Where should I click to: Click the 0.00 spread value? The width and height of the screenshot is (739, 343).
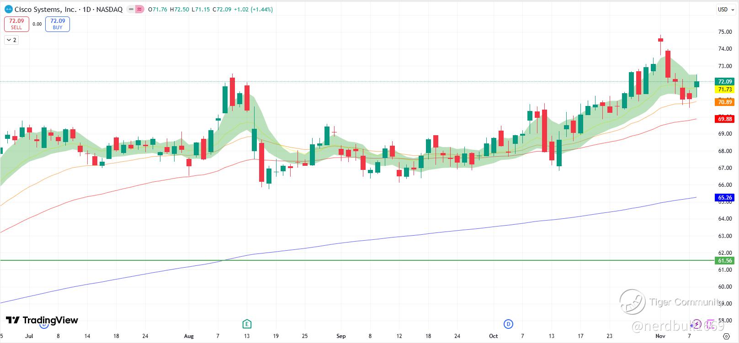pos(37,24)
